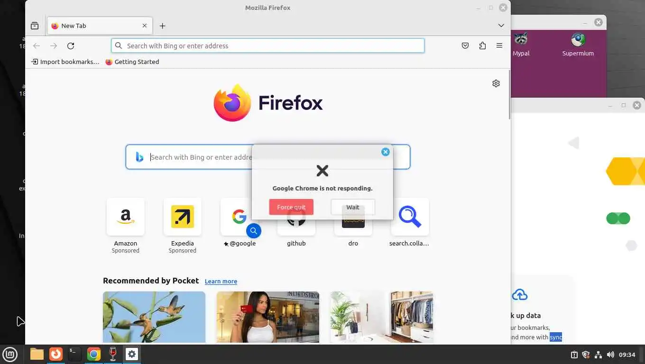Screen dimensions: 645x364
Task: Switch to Firefox from the taskbar
Action: (56, 354)
